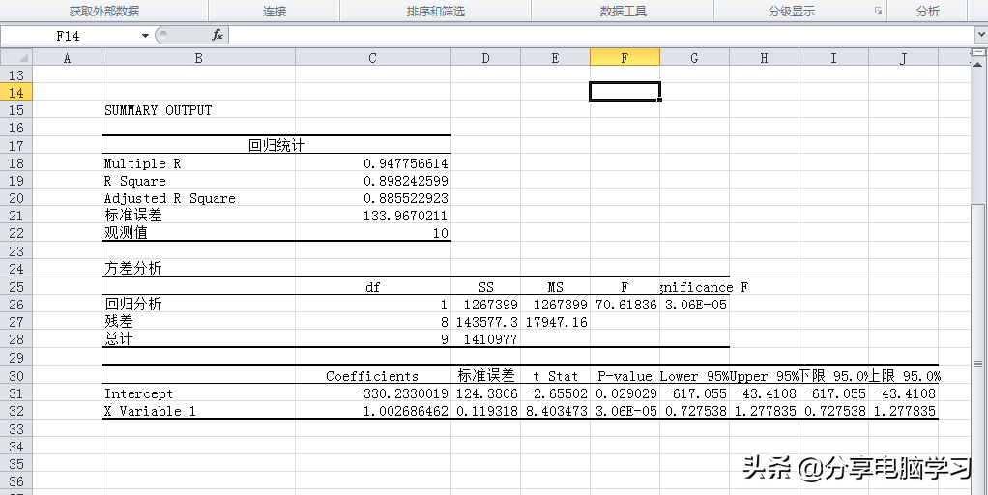Select row 33 header
The height and width of the screenshot is (495, 988).
coord(16,429)
